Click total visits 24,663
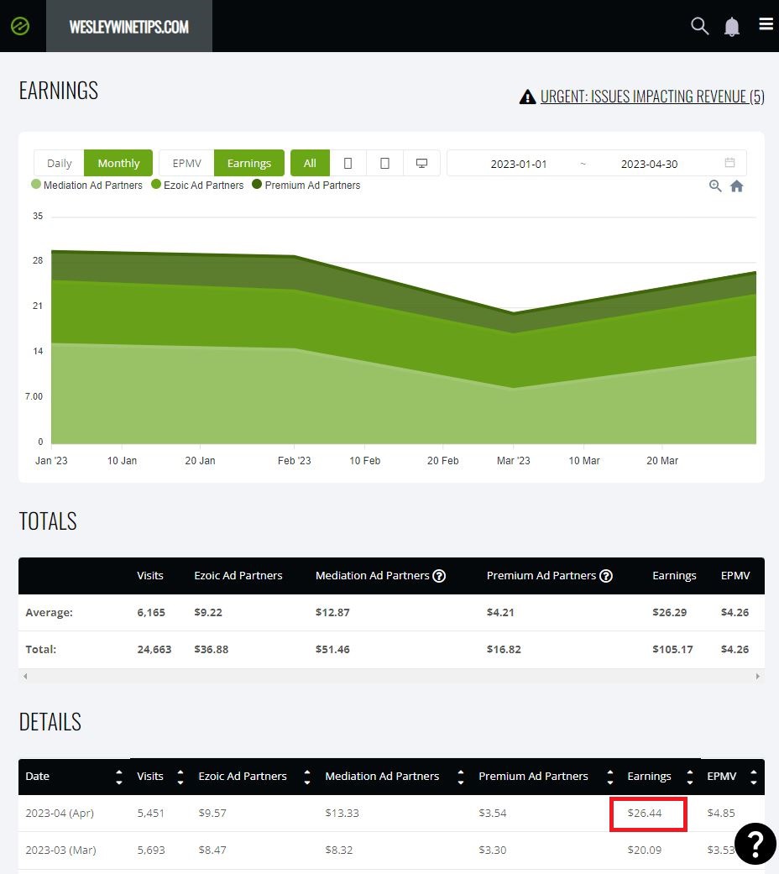The height and width of the screenshot is (874, 779). click(x=154, y=650)
